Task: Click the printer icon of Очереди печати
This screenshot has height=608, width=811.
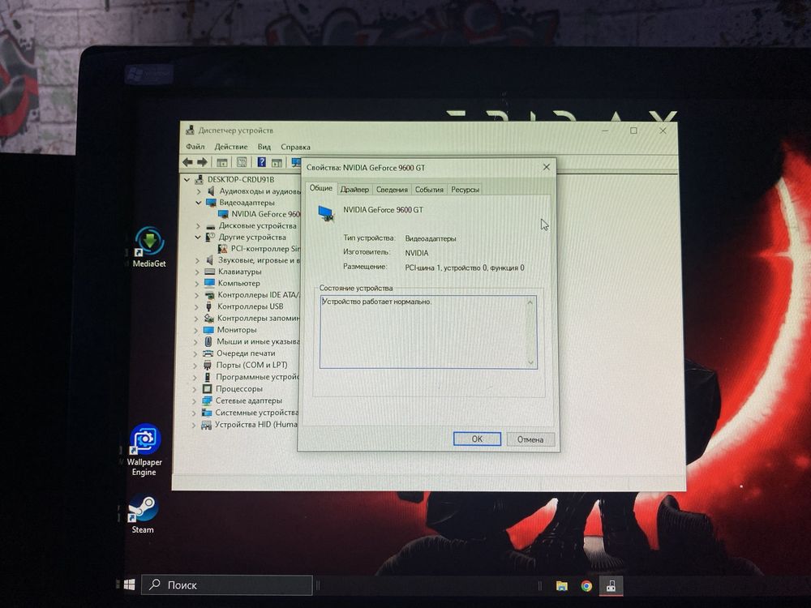Action: [x=208, y=353]
